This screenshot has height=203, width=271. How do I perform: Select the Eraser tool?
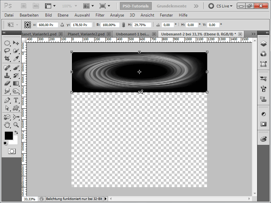pyautogui.click(x=7, y=83)
